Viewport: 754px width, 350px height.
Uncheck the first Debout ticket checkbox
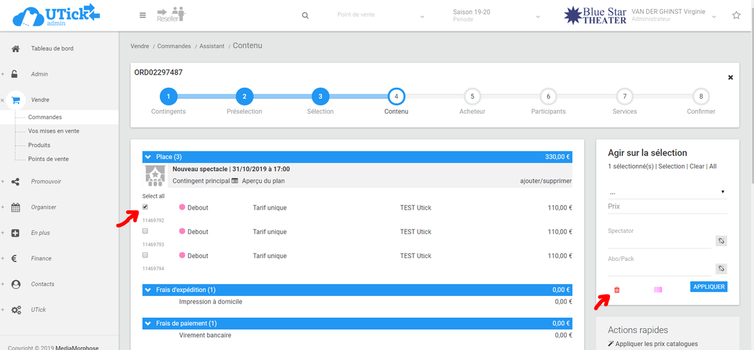[145, 207]
